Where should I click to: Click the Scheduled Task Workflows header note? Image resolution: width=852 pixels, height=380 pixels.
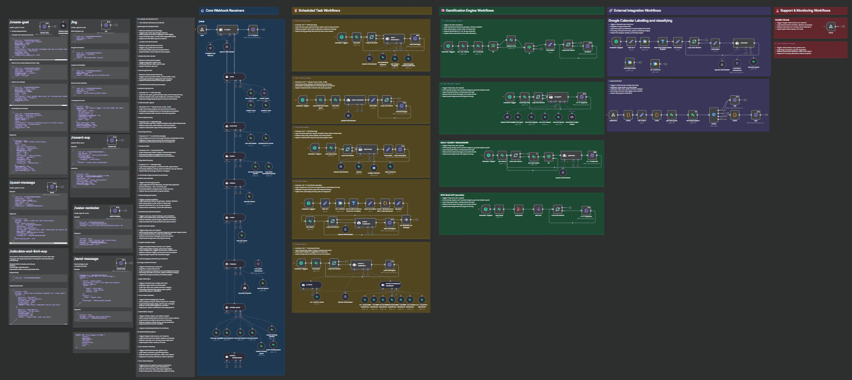coord(319,11)
